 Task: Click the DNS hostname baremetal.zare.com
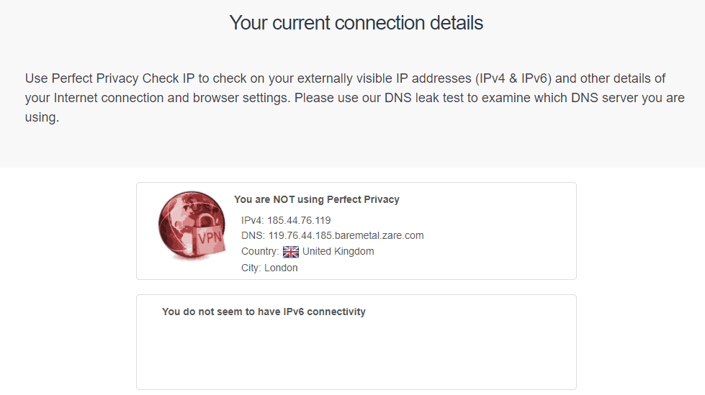coord(346,235)
